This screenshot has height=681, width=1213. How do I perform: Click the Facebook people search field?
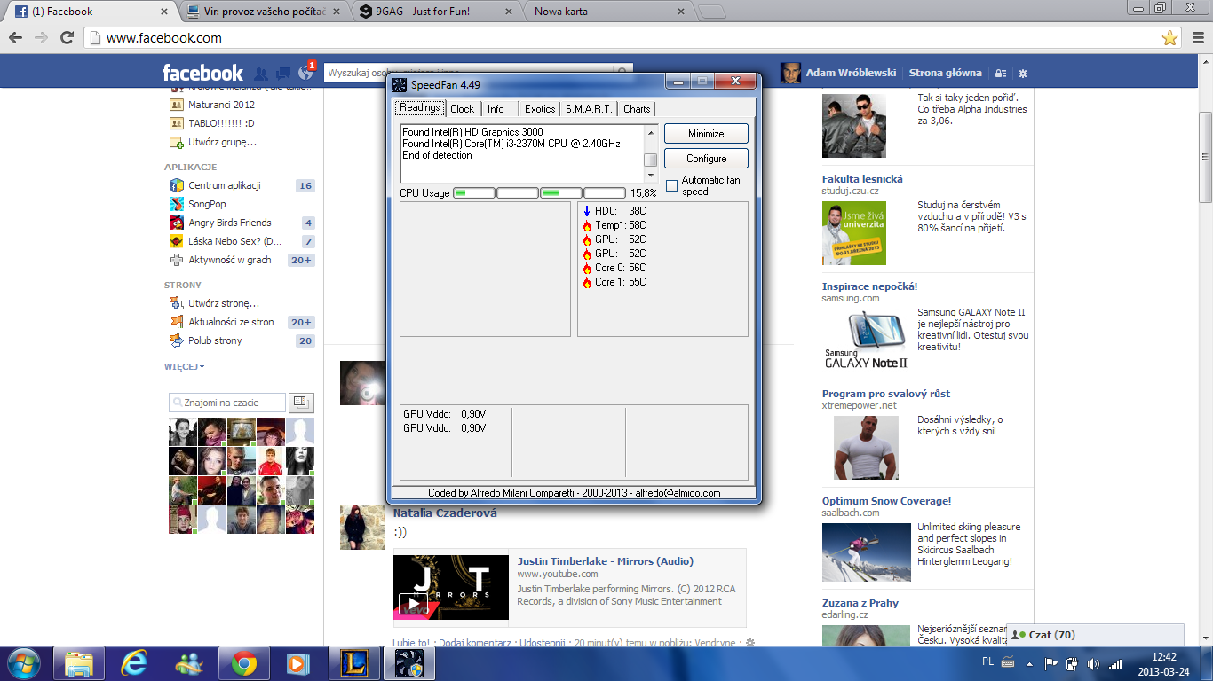point(480,73)
